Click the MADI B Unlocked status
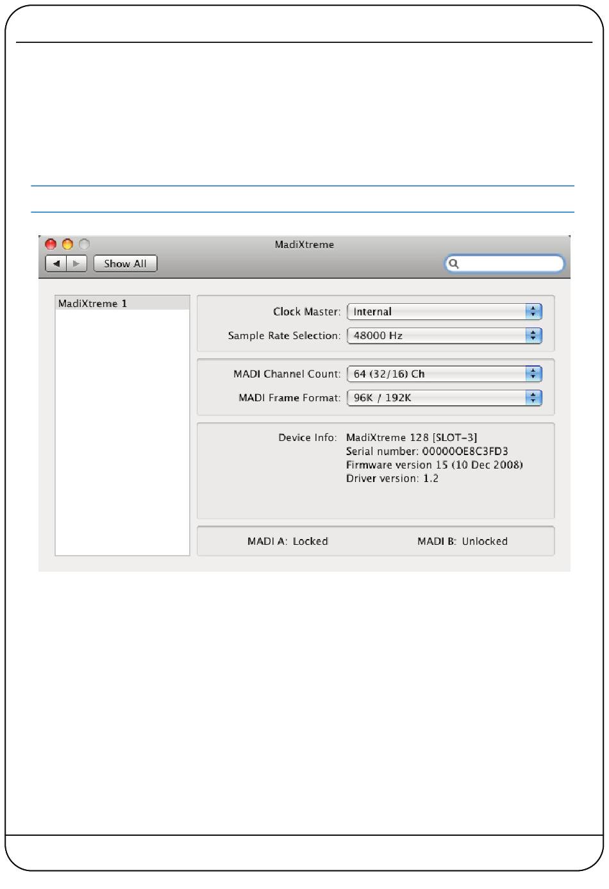609x889 pixels. point(462,541)
